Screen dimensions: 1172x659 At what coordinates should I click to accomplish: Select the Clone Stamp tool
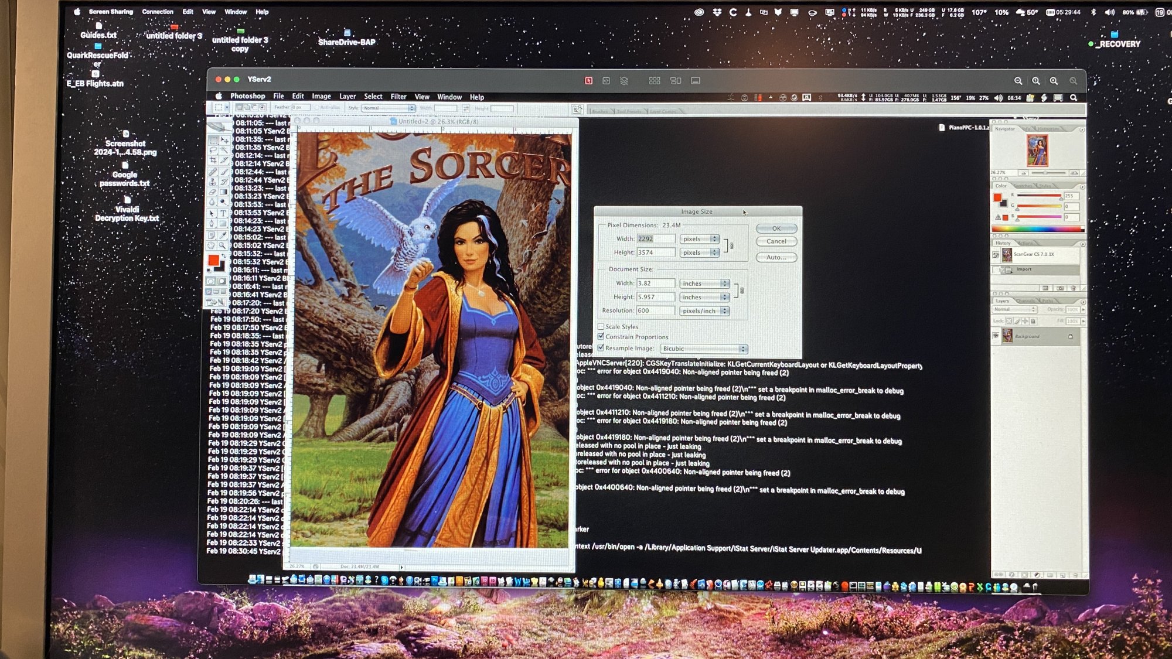tap(213, 182)
